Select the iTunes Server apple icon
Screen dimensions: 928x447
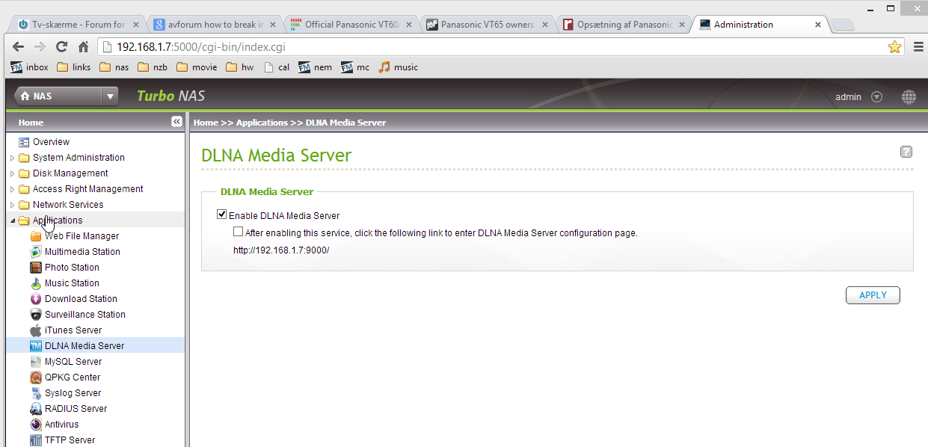coord(36,330)
